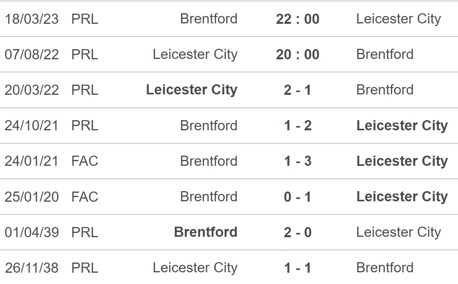Click the 20 : 00 kickoff time

298,54
